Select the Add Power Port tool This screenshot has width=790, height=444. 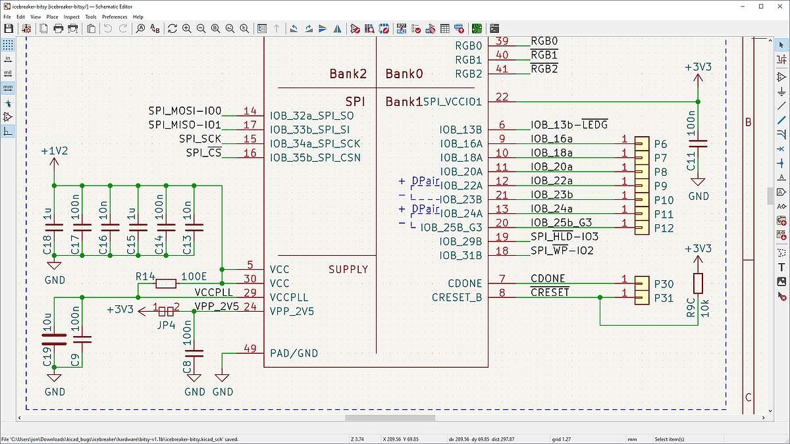pos(781,91)
